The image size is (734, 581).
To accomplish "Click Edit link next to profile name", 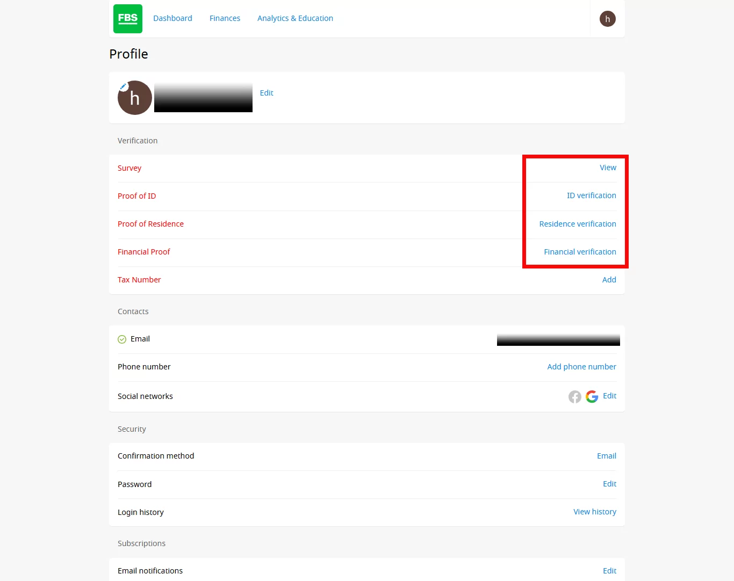I will click(267, 93).
